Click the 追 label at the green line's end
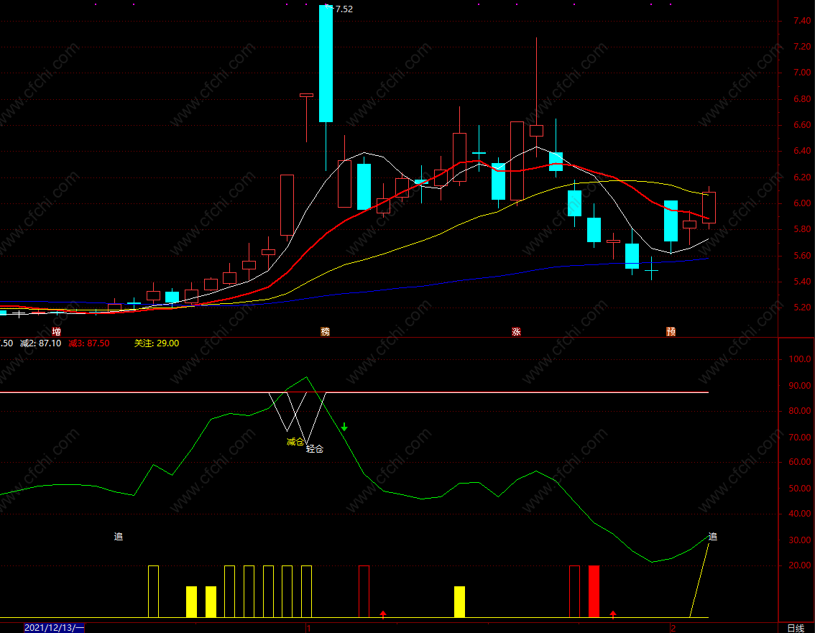Image resolution: width=815 pixels, height=633 pixels. [x=713, y=536]
